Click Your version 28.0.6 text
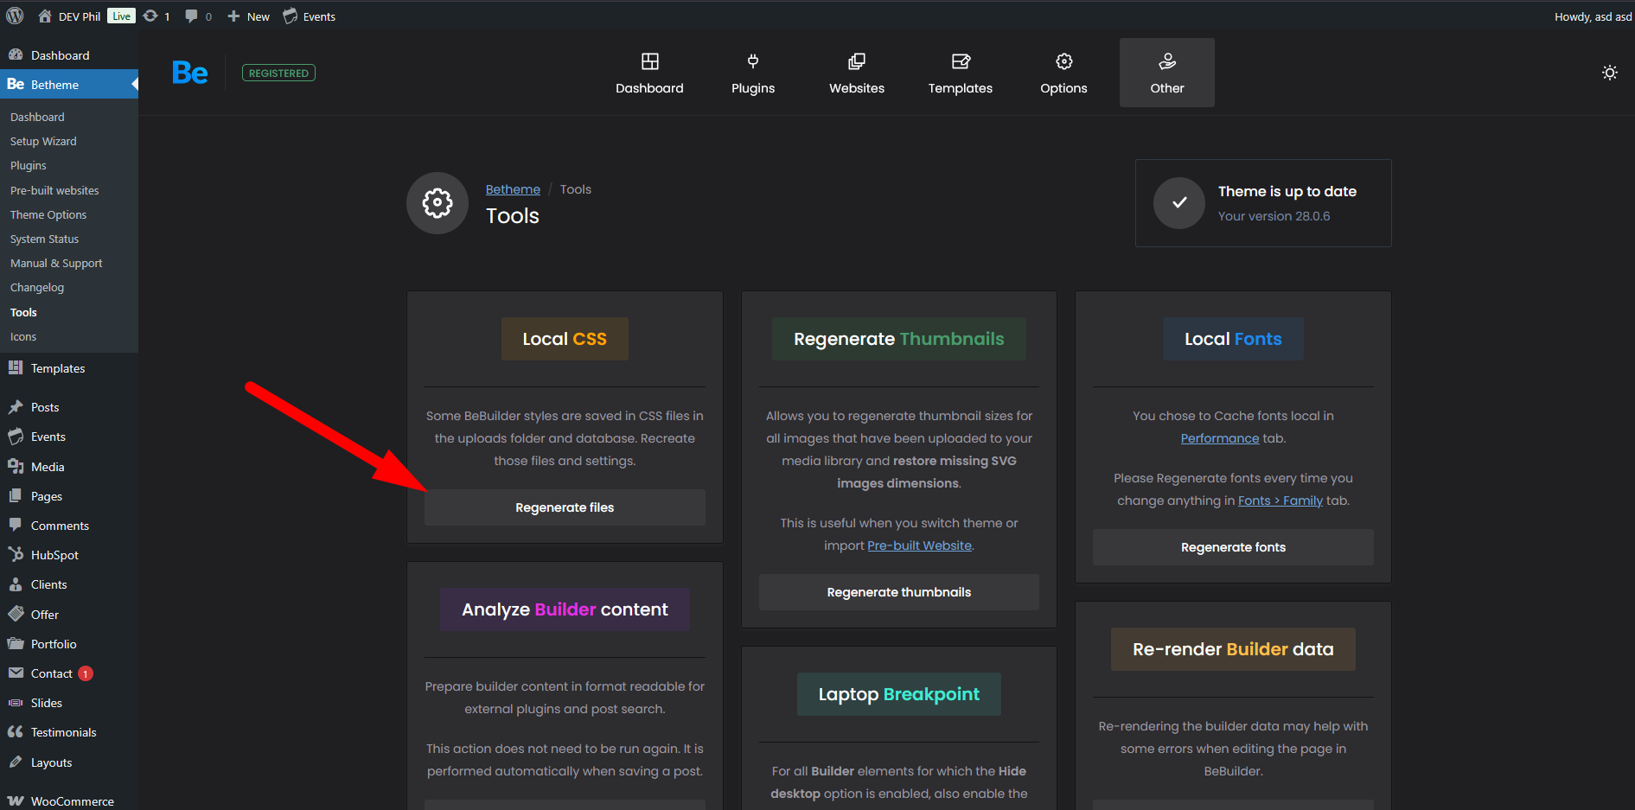The image size is (1635, 810). point(1274,216)
